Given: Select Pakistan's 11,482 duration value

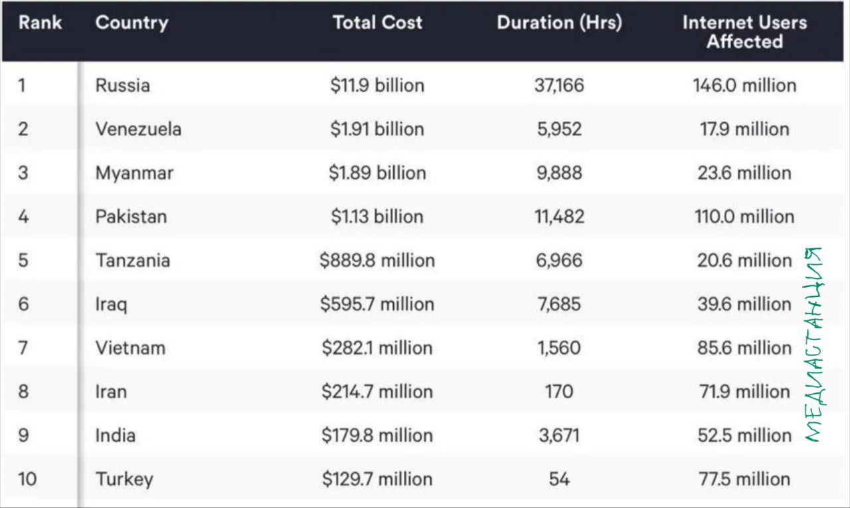Looking at the screenshot, I should (x=559, y=216).
